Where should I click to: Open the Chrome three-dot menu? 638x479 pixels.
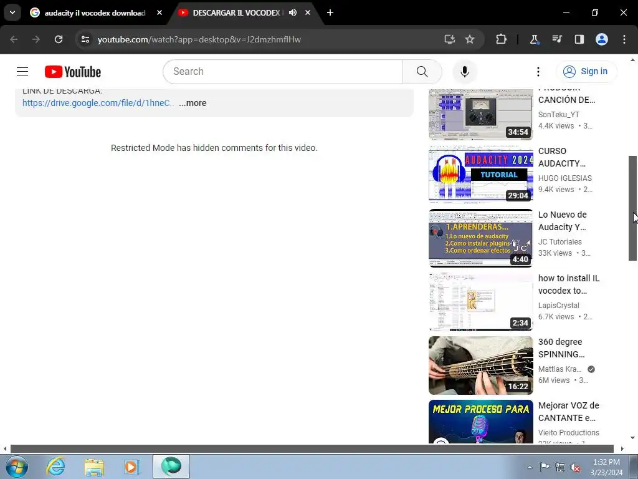pos(624,39)
